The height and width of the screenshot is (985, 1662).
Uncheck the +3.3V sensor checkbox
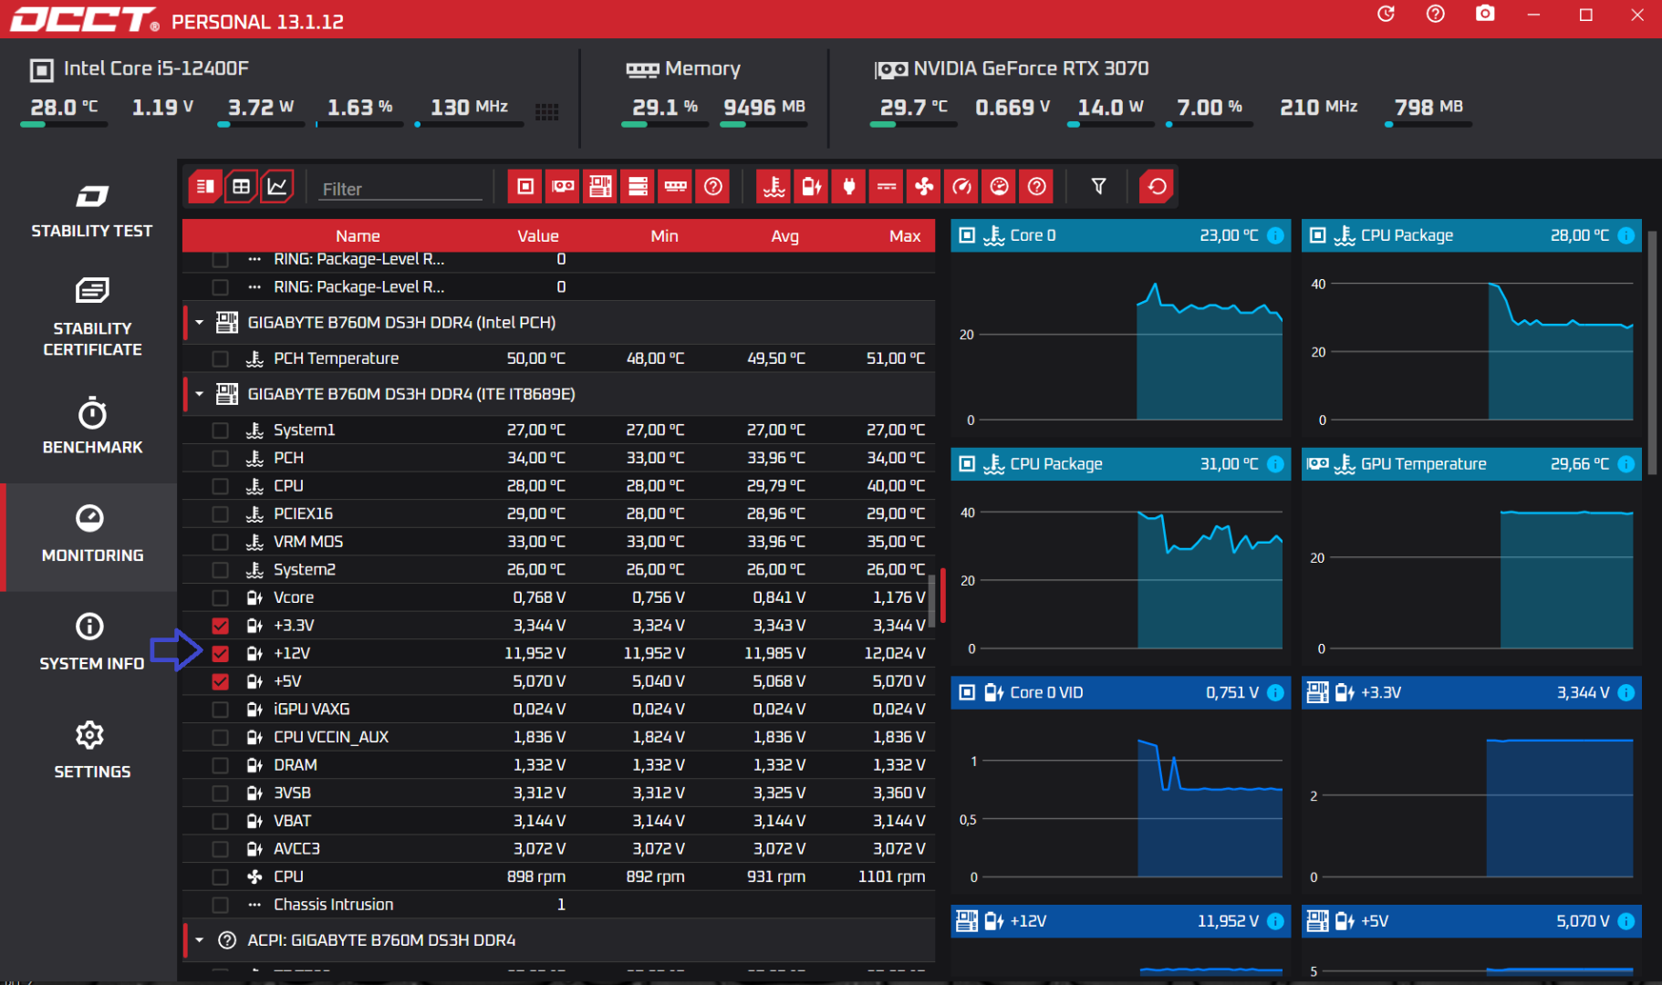pyautogui.click(x=220, y=626)
